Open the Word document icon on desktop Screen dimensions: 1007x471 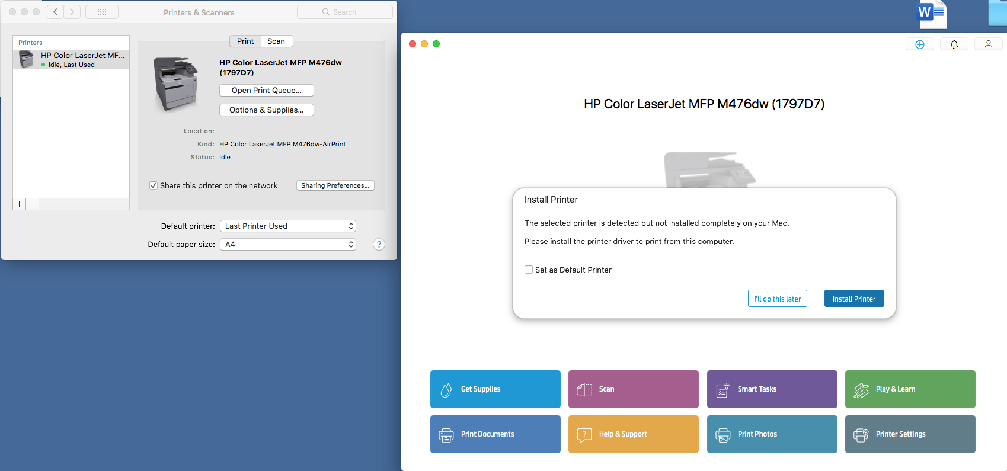click(x=931, y=14)
